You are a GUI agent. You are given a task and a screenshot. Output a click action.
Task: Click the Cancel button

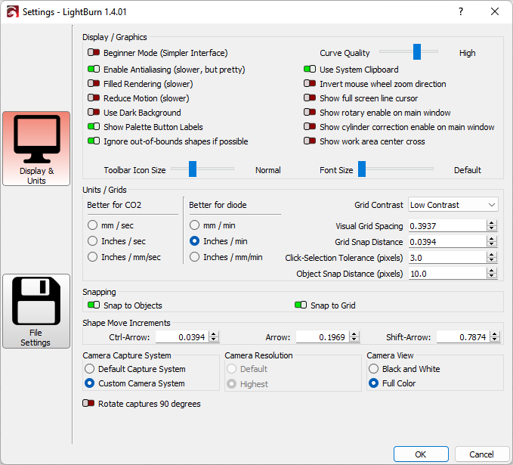[x=481, y=454]
